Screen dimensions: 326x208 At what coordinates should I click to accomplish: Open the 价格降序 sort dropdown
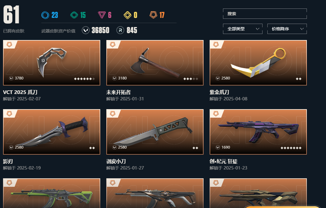point(287,29)
